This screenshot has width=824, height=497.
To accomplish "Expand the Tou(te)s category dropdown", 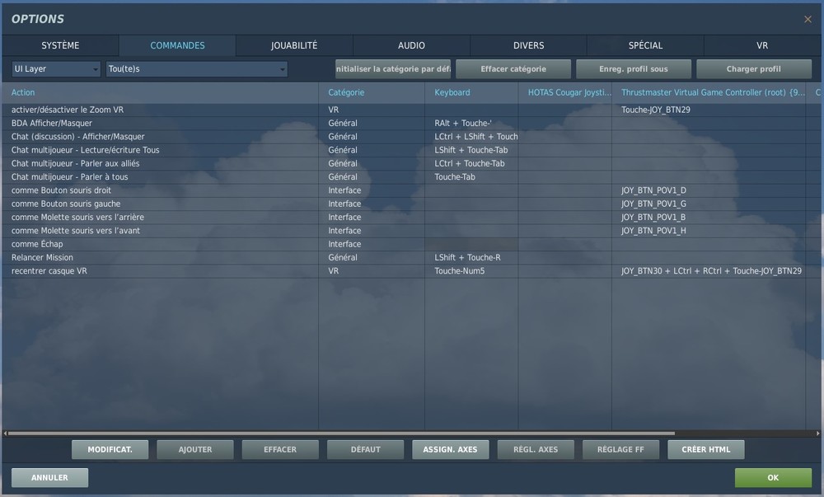I will point(197,69).
